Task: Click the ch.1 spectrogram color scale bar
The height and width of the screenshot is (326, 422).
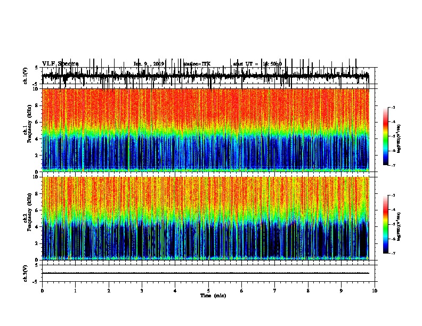Action: (x=386, y=136)
